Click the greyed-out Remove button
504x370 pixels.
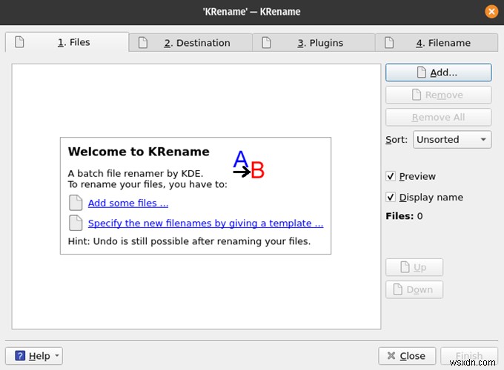pos(439,95)
